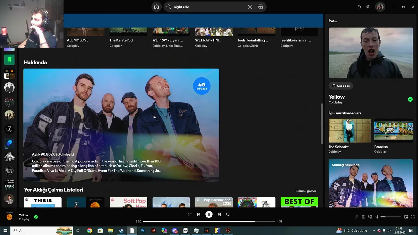418x235 pixels.
Task: Mute the volume speaker icon
Action: click(x=377, y=217)
